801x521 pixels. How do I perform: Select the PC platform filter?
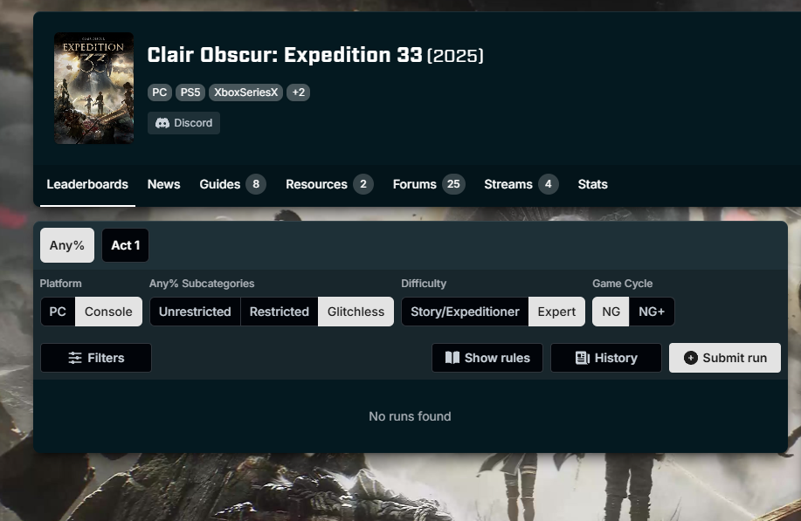coord(58,312)
